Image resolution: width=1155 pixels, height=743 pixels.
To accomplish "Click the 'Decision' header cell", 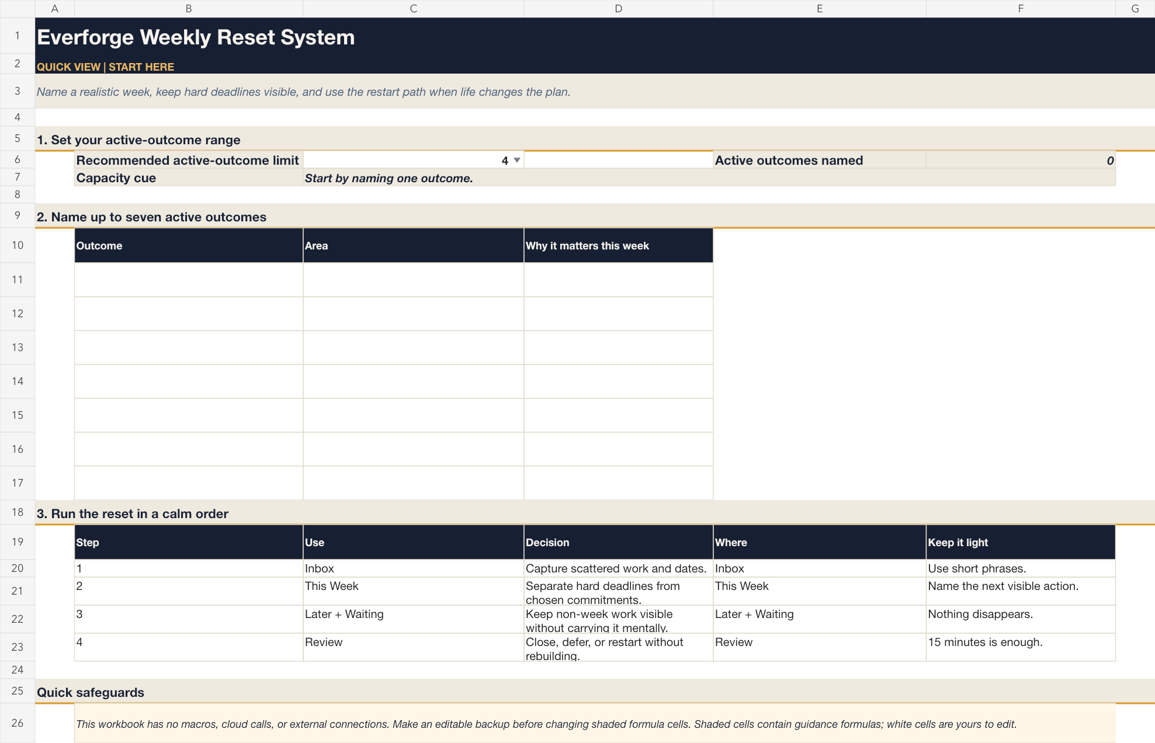I will click(x=619, y=542).
